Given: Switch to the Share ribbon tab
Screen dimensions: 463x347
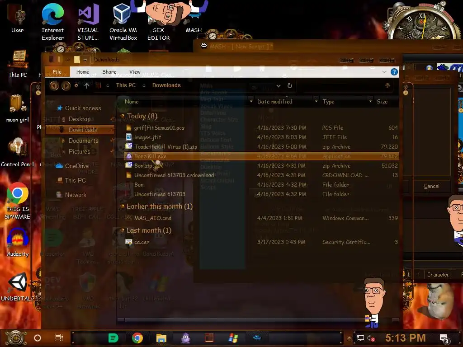Looking at the screenshot, I should tap(109, 72).
